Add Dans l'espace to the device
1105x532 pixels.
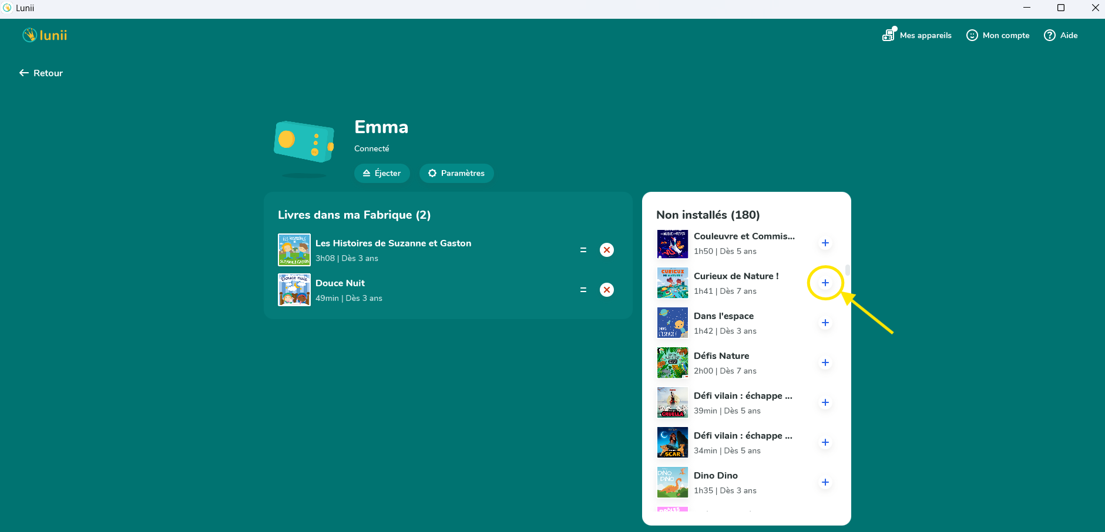(x=825, y=323)
